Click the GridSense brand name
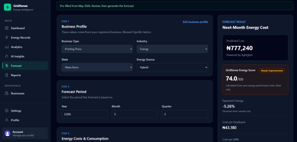 coord(21,6)
